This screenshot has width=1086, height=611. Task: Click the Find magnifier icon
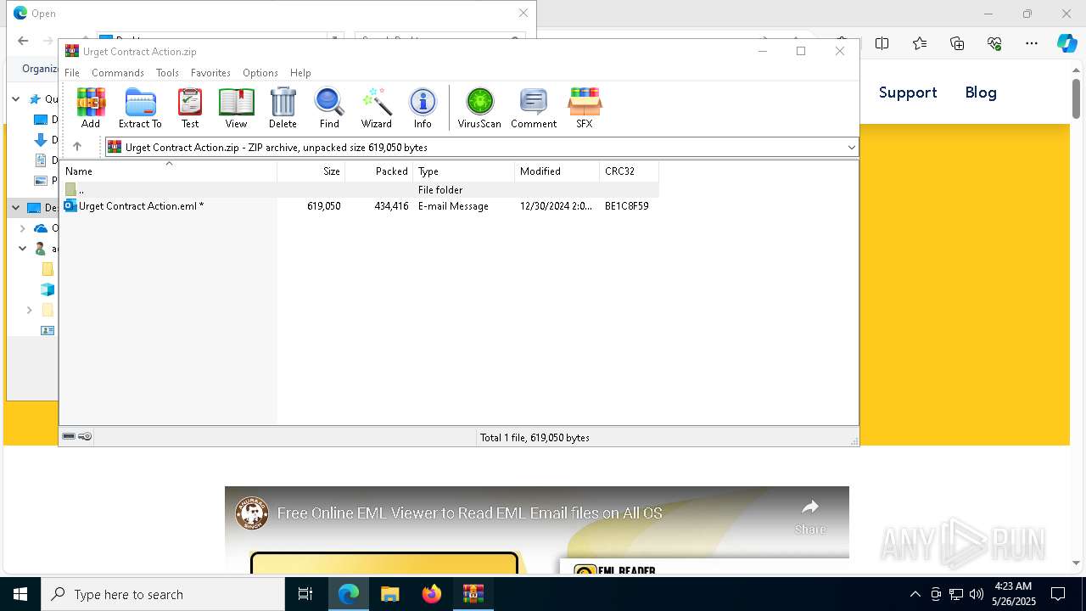(x=329, y=108)
